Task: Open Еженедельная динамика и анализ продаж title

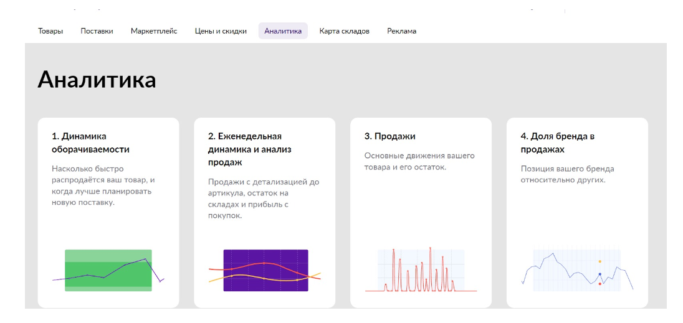Action: click(x=250, y=149)
